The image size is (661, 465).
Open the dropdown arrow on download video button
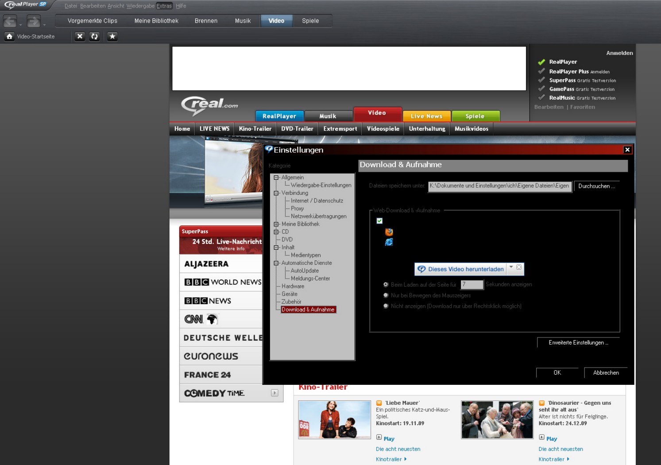[511, 267]
